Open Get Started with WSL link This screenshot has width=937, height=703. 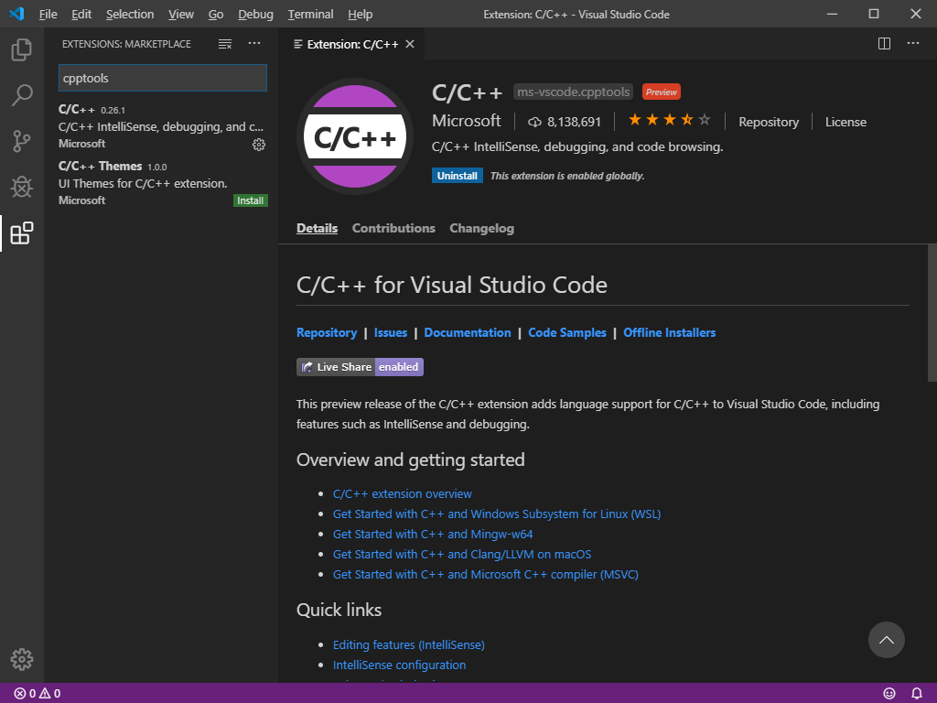(497, 514)
